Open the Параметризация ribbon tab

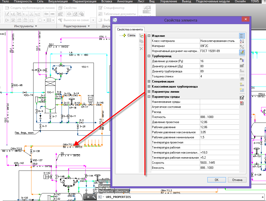coord(84,1)
